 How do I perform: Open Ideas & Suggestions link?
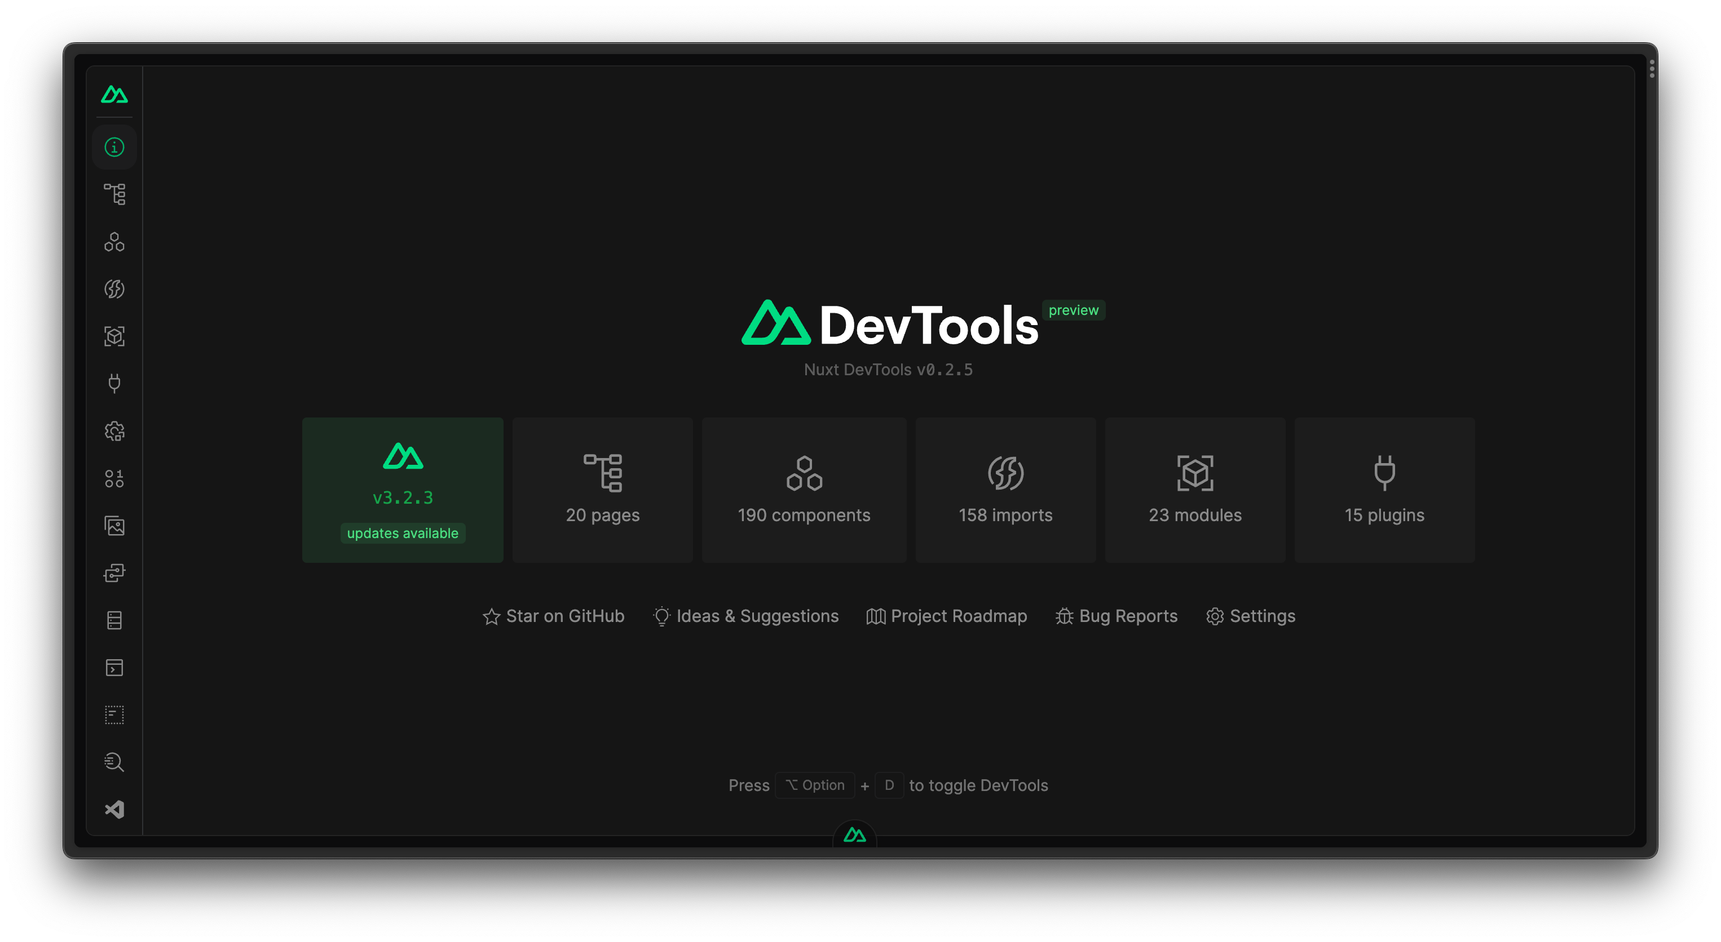tap(745, 615)
